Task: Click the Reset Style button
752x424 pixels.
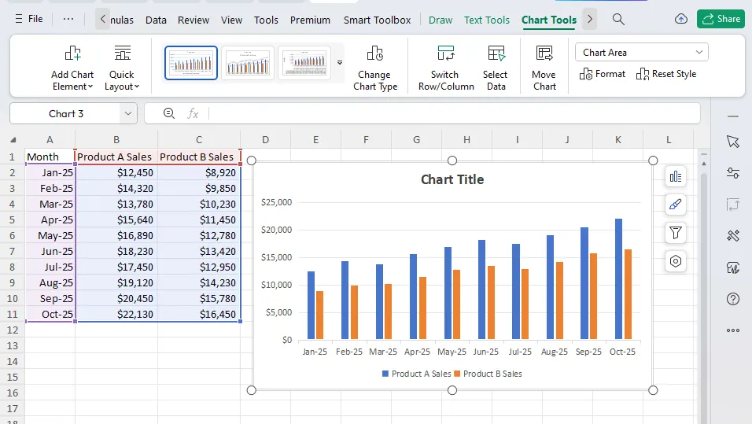Action: point(665,74)
